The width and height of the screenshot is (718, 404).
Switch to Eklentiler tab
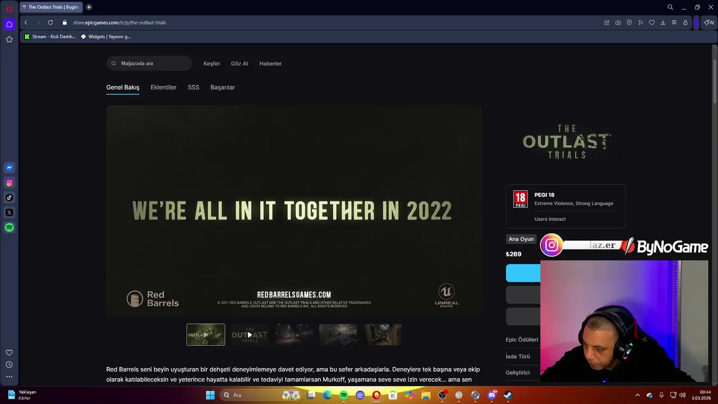[163, 88]
